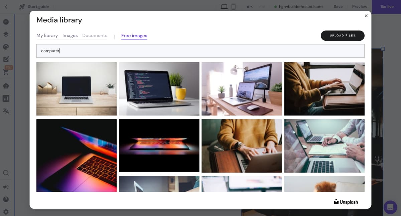This screenshot has height=216, width=401.
Task: Open the website styles palette icon
Action: (6, 47)
